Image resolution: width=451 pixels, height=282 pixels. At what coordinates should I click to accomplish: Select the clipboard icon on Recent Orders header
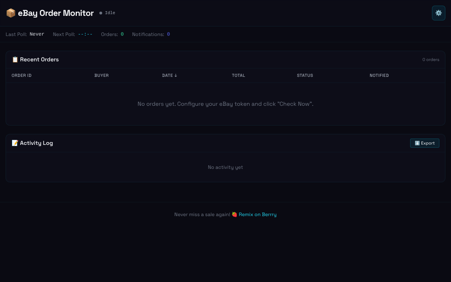15,59
